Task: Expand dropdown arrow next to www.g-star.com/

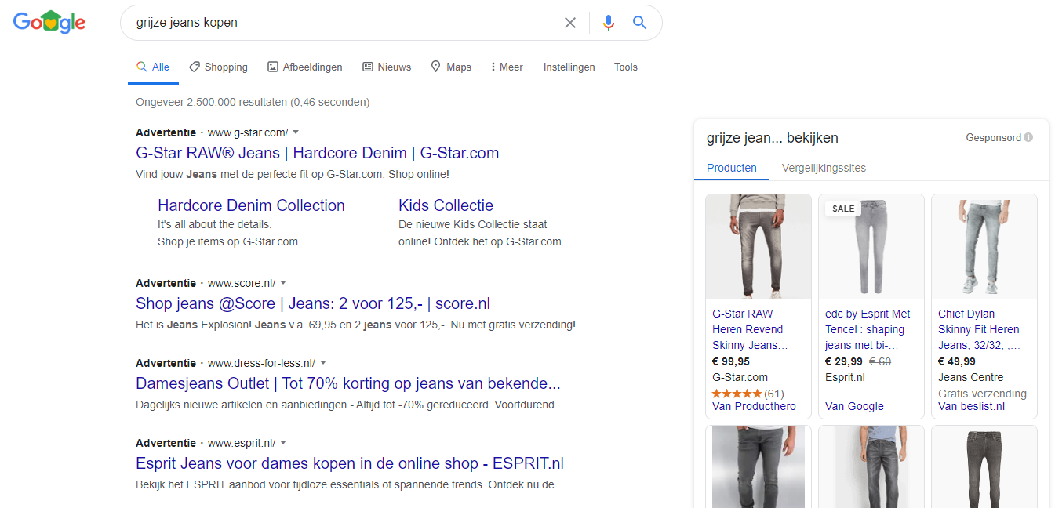Action: pos(296,132)
